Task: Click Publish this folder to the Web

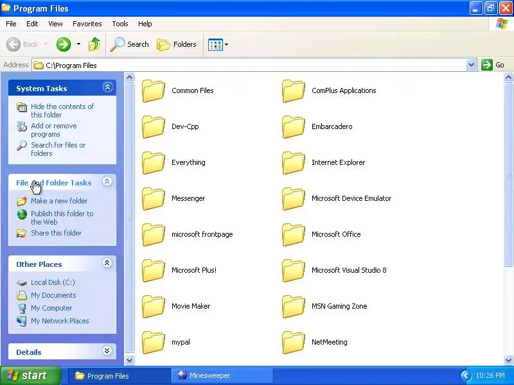Action: [x=62, y=218]
